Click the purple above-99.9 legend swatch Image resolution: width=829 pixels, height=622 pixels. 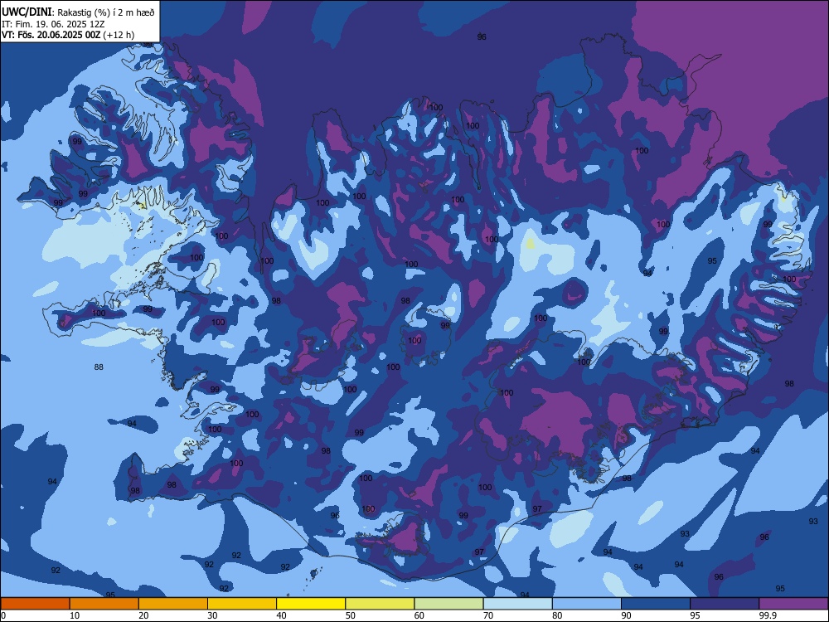click(793, 604)
